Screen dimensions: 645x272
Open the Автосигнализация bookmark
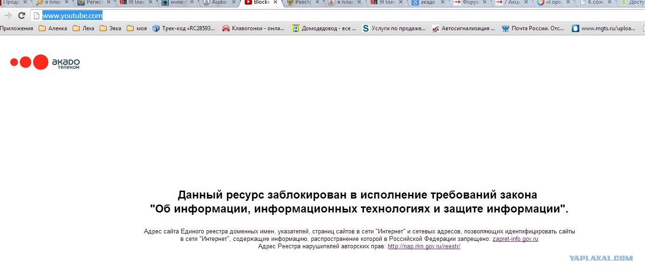pos(464,28)
